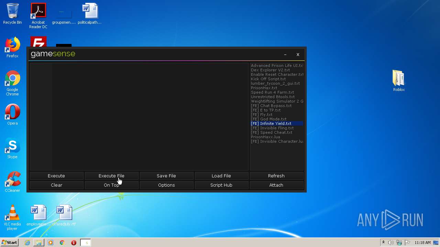
Task: Toggle the On Top option
Action: click(x=111, y=185)
